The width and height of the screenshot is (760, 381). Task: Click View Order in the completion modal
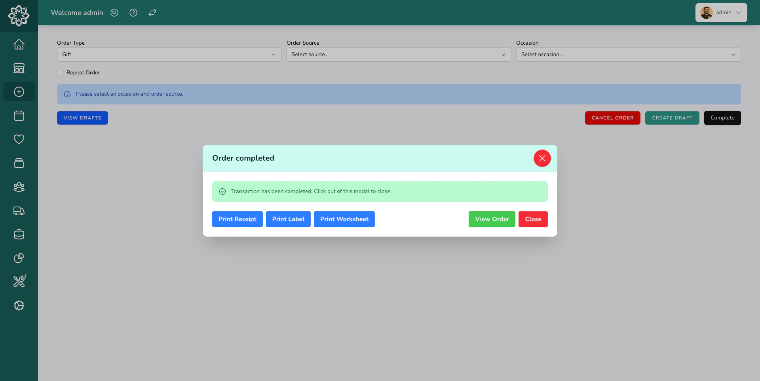(x=492, y=219)
